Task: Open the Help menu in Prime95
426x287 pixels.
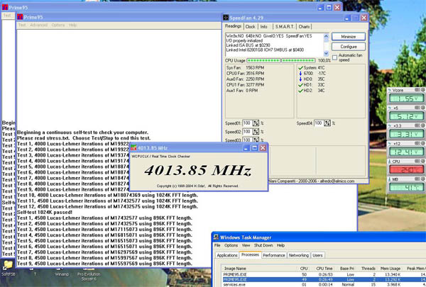Action: (x=72, y=25)
